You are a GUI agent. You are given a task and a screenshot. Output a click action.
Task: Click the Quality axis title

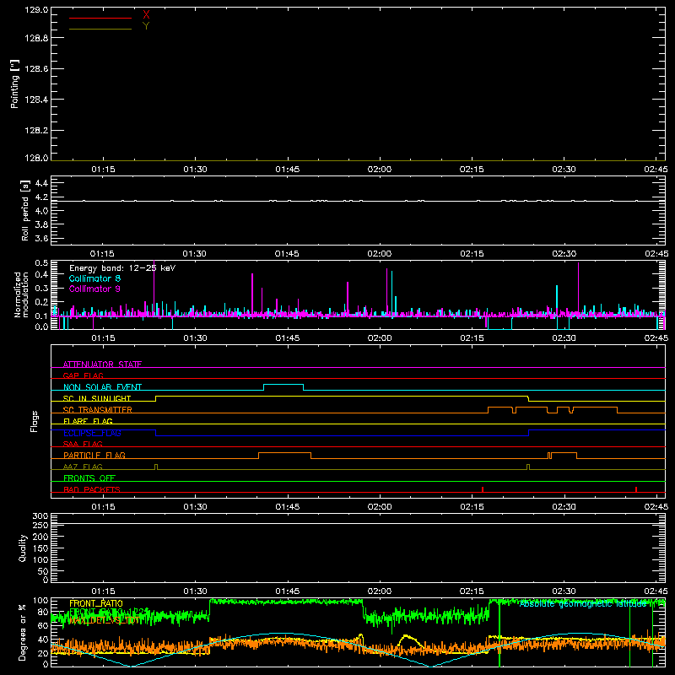(23, 548)
